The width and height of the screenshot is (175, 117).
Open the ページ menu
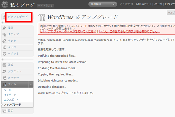(17, 47)
